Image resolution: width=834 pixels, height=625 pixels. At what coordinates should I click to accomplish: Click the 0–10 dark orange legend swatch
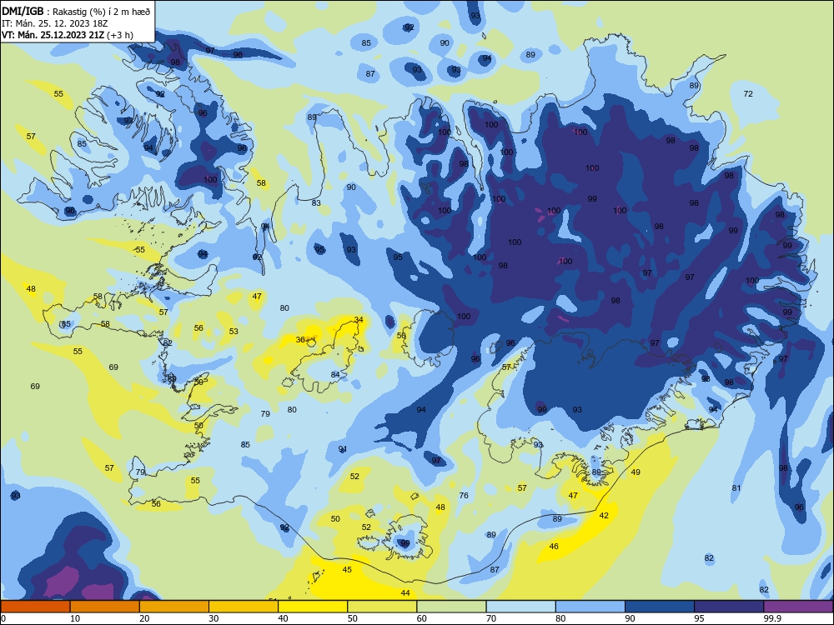coord(35,607)
